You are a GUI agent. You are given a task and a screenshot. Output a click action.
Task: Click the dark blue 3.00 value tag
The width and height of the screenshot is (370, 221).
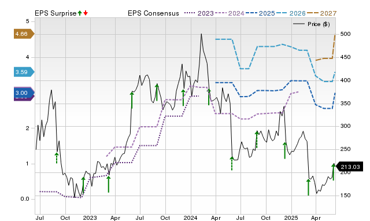point(24,93)
